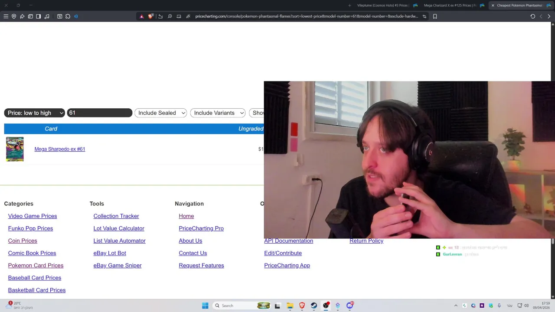Click the Brave shields VPN icon in toolbar
The image size is (555, 312).
14,16
